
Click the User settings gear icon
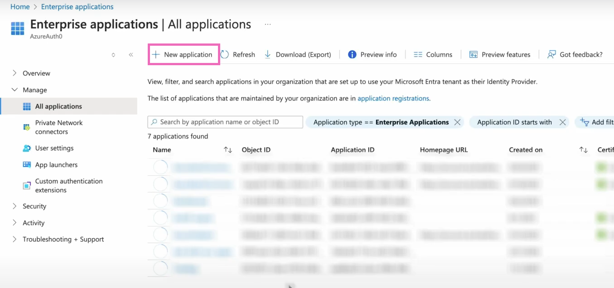[x=27, y=148]
